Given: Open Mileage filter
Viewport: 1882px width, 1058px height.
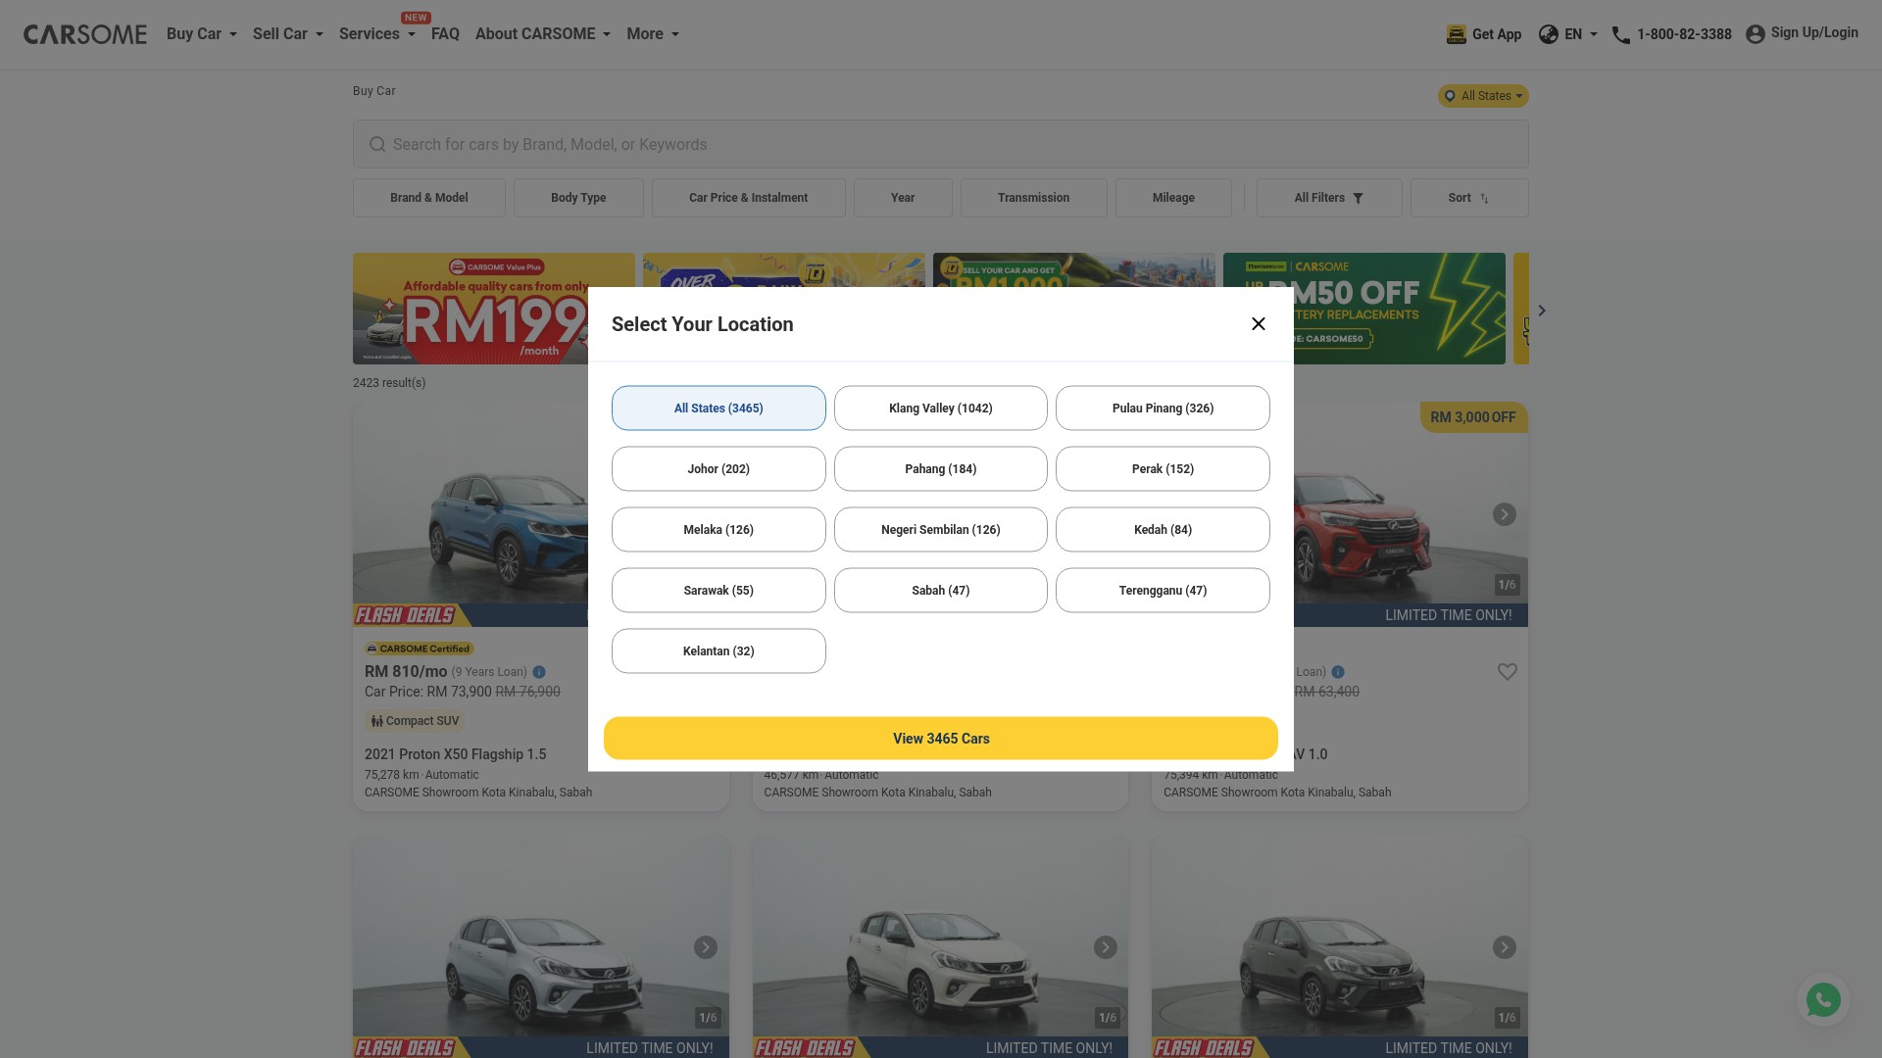Looking at the screenshot, I should point(1173,198).
